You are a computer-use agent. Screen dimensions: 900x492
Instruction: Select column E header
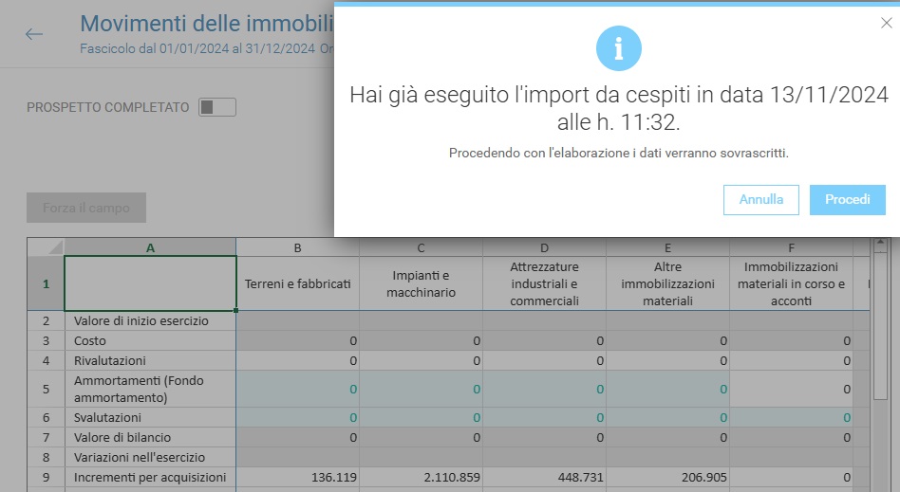pos(667,247)
